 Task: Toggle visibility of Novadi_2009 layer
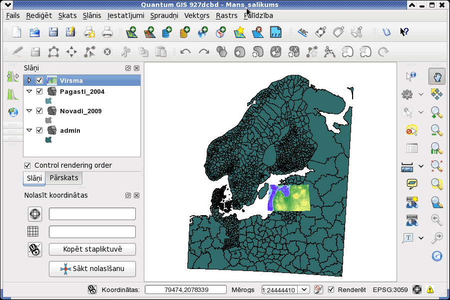39,111
